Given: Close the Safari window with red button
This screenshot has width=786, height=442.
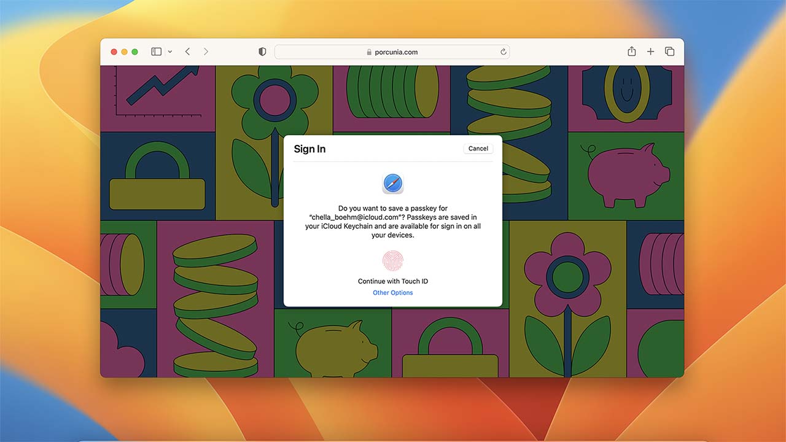Looking at the screenshot, I should pyautogui.click(x=114, y=52).
